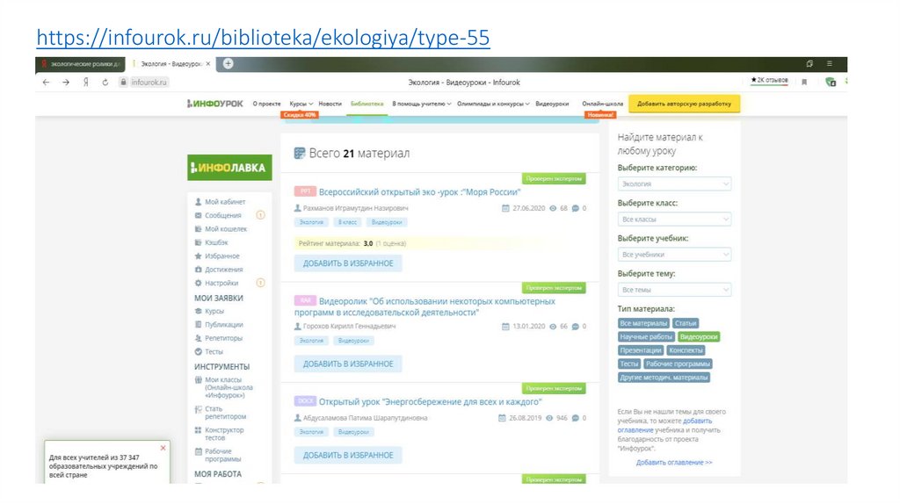Open Видеоуроки in the top navigation

tap(552, 104)
